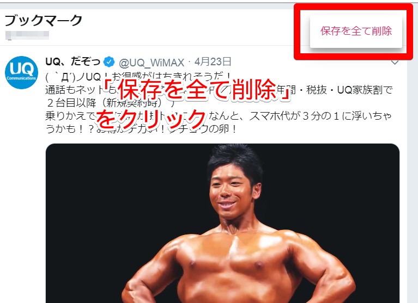Click the ブックマーク page heading
This screenshot has height=303, width=418.
pos(44,21)
